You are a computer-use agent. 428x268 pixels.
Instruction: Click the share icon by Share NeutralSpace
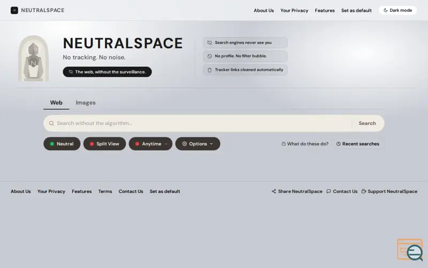click(x=274, y=191)
